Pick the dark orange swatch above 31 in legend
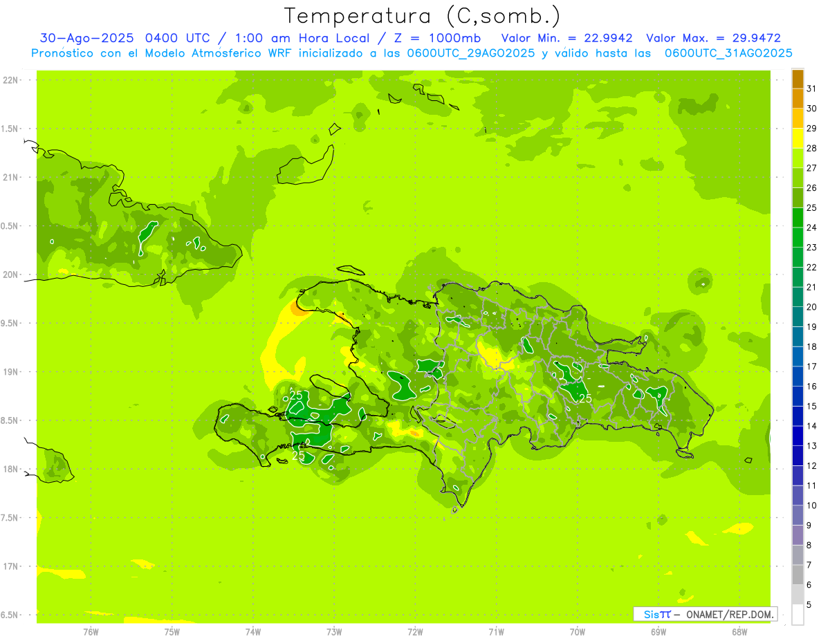 [x=797, y=79]
